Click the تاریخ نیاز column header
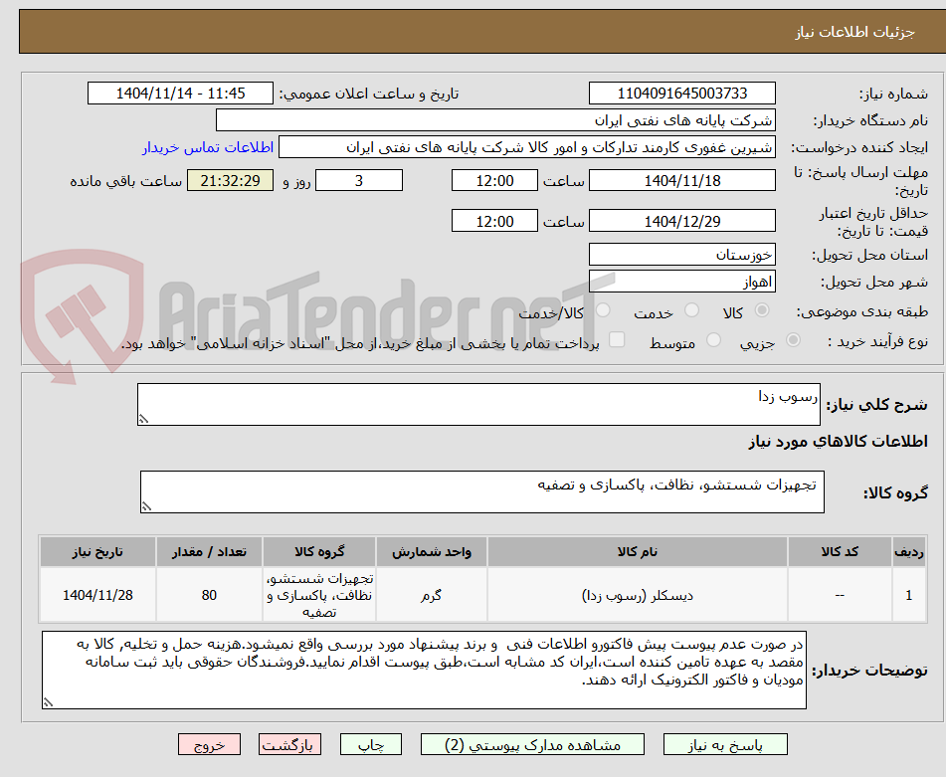The width and height of the screenshot is (946, 777). [x=97, y=552]
